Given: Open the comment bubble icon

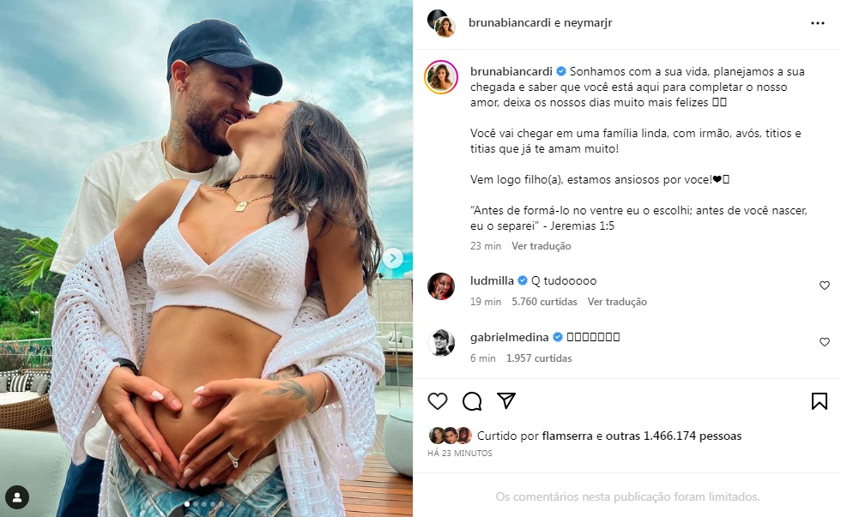Looking at the screenshot, I should (472, 401).
